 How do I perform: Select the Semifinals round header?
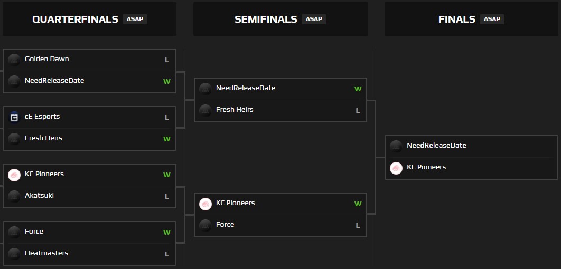click(266, 20)
